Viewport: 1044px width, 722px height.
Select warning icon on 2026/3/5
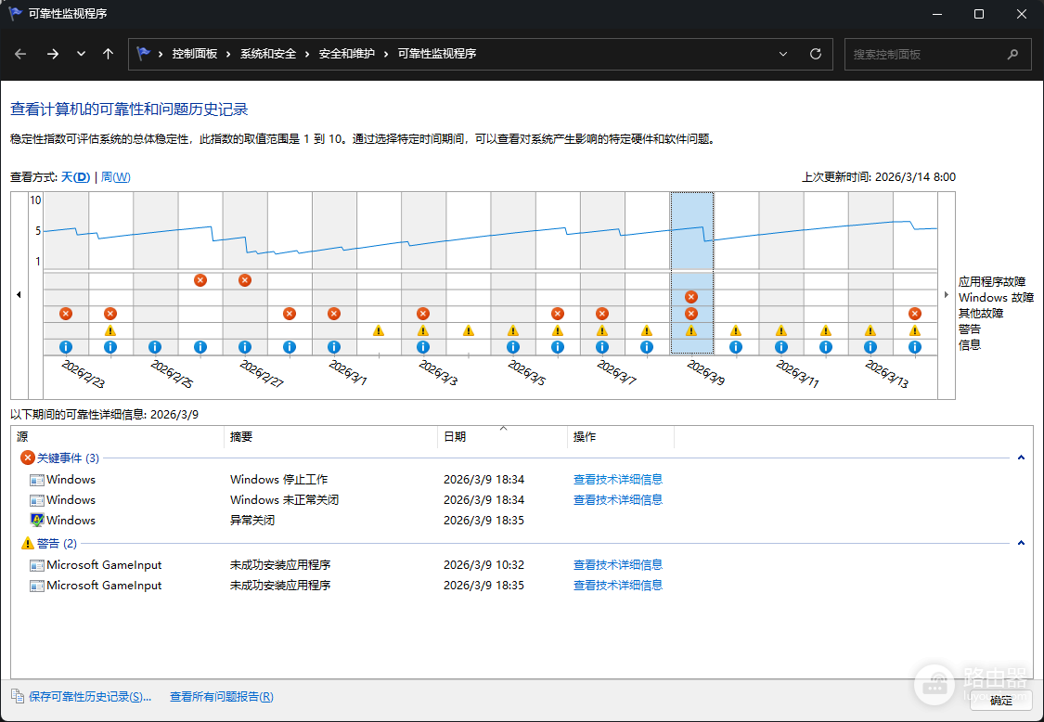512,330
